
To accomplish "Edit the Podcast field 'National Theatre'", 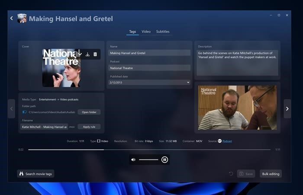I will coord(149,68).
